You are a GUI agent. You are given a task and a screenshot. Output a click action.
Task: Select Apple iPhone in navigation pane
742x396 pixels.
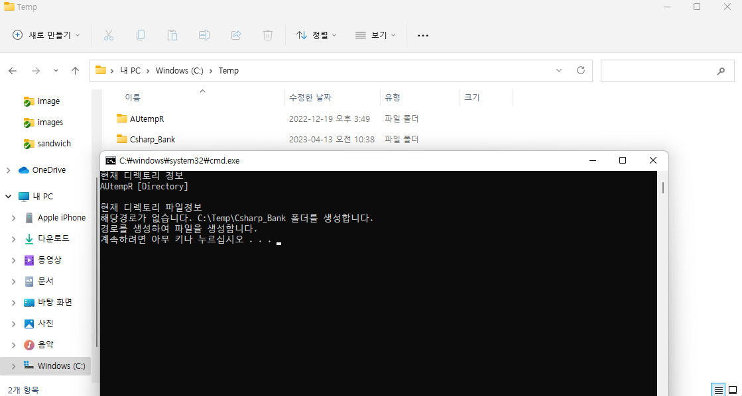click(55, 218)
